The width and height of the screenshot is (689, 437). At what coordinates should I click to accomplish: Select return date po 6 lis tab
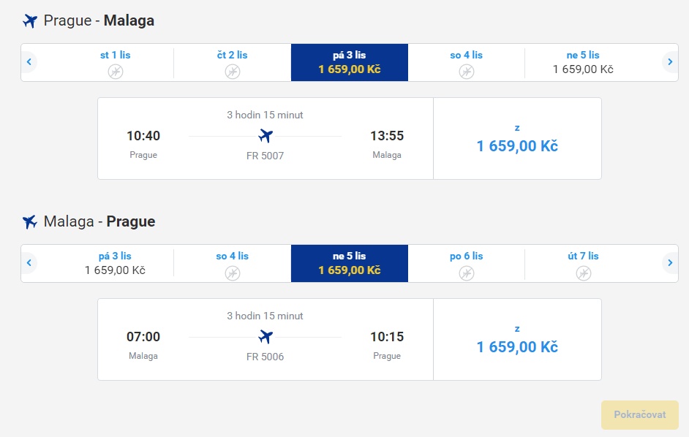(x=466, y=264)
